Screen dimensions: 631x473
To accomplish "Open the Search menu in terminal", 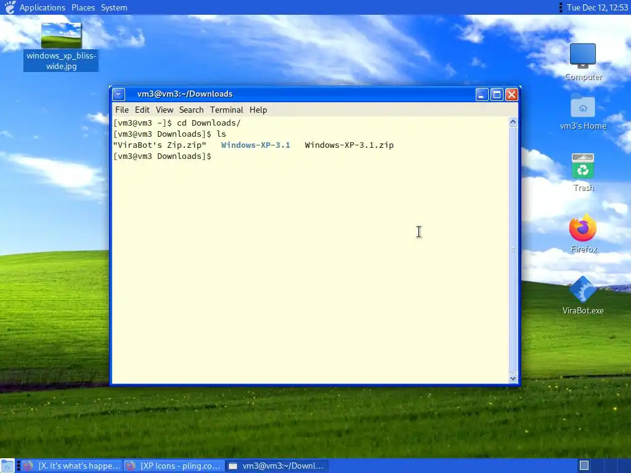I will click(191, 110).
